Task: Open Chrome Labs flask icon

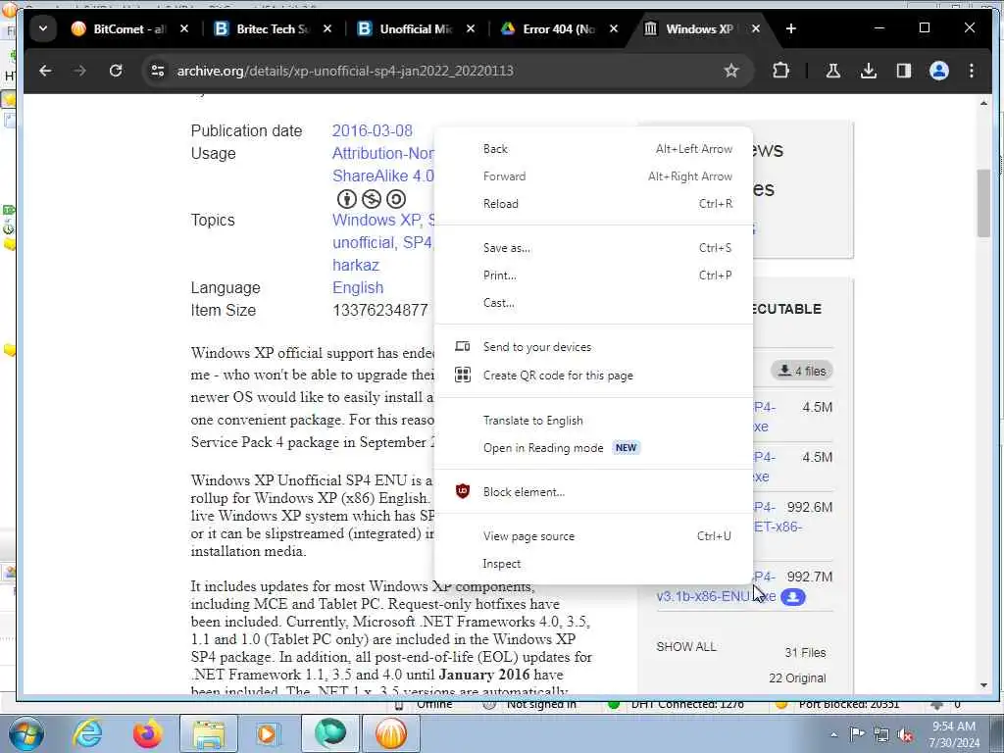Action: pos(833,71)
